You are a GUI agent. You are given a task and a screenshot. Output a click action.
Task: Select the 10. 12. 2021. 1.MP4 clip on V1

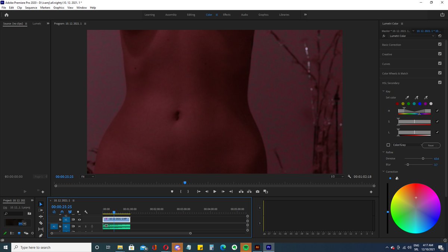coord(116,219)
